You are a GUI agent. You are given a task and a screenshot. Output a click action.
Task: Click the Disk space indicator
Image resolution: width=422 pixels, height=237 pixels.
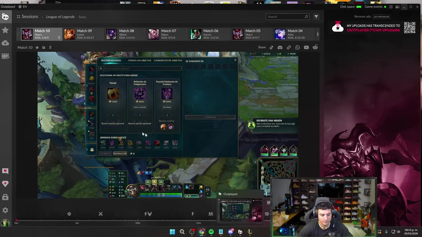(350, 7)
